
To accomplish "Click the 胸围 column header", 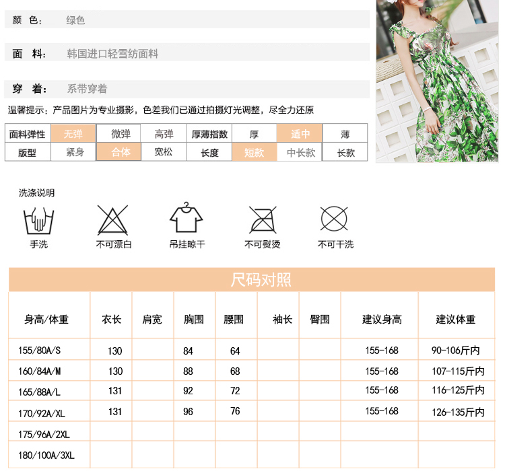I will pos(195,315).
